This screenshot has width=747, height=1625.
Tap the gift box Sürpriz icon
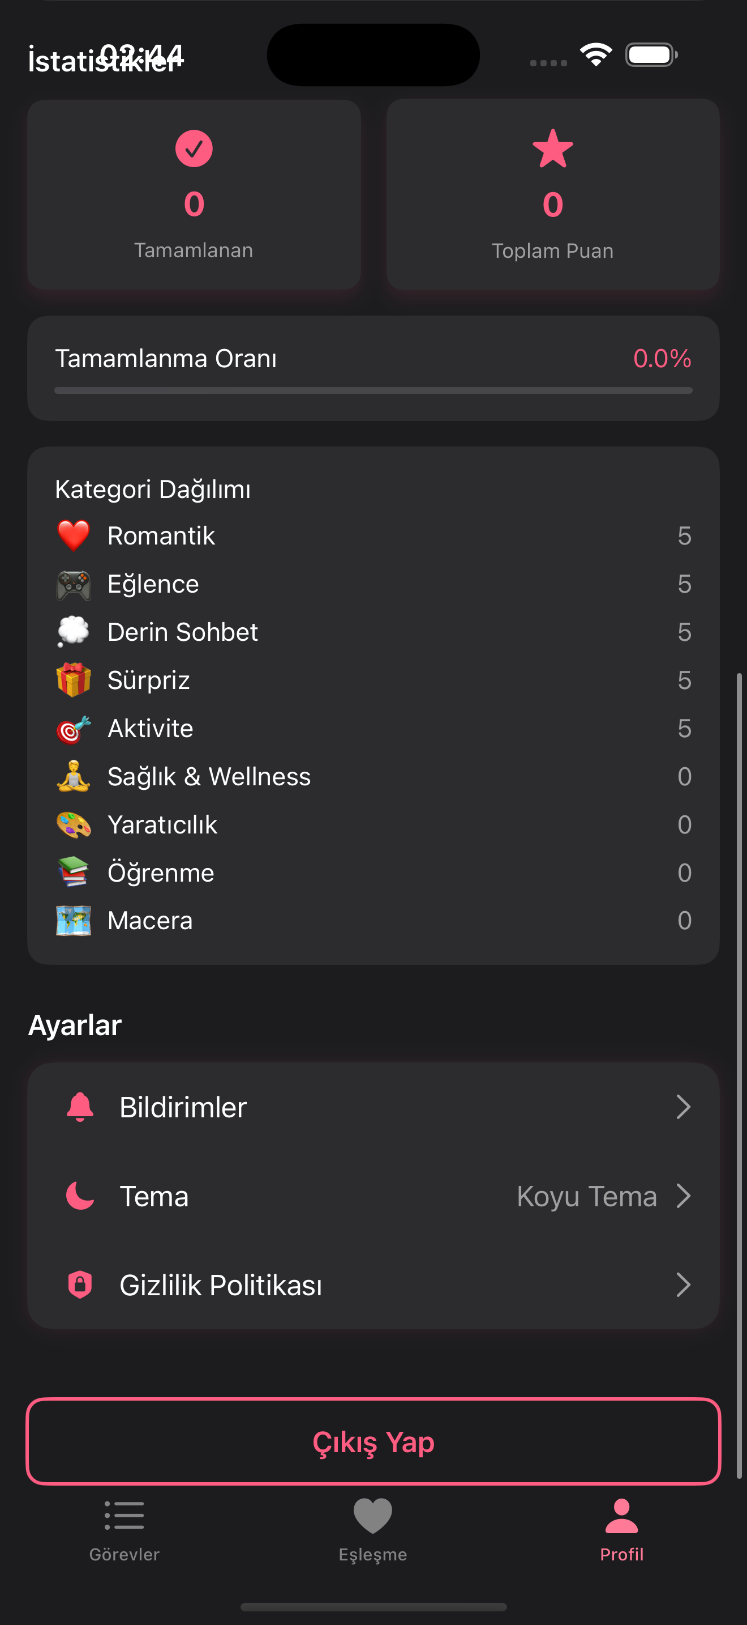pos(74,680)
